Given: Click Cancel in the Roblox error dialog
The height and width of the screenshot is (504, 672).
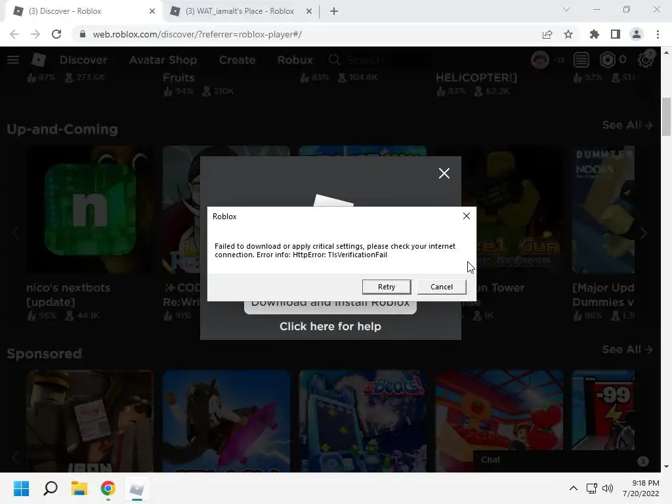Looking at the screenshot, I should [x=442, y=287].
